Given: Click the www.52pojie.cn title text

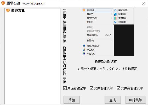Looking at the screenshot, I should 33,3.
